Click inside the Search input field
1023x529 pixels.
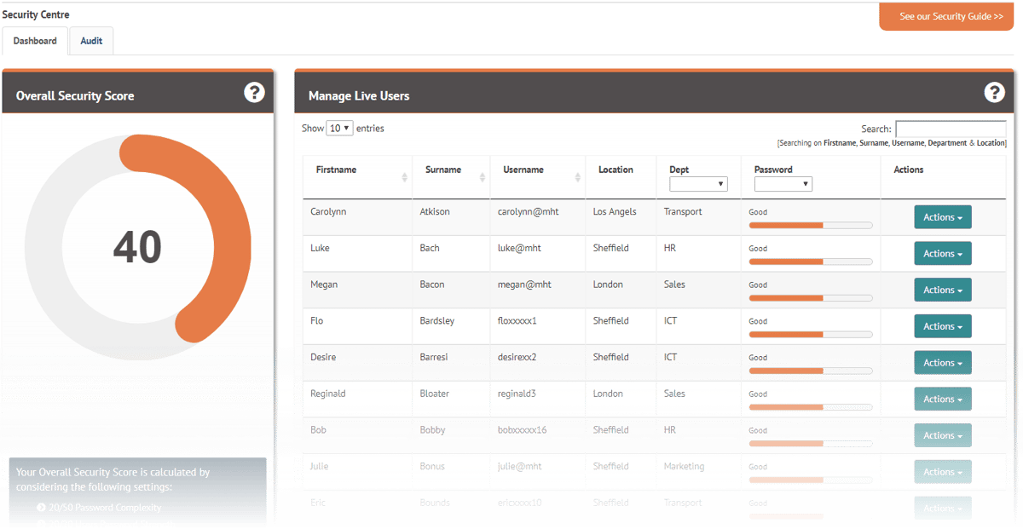(950, 129)
